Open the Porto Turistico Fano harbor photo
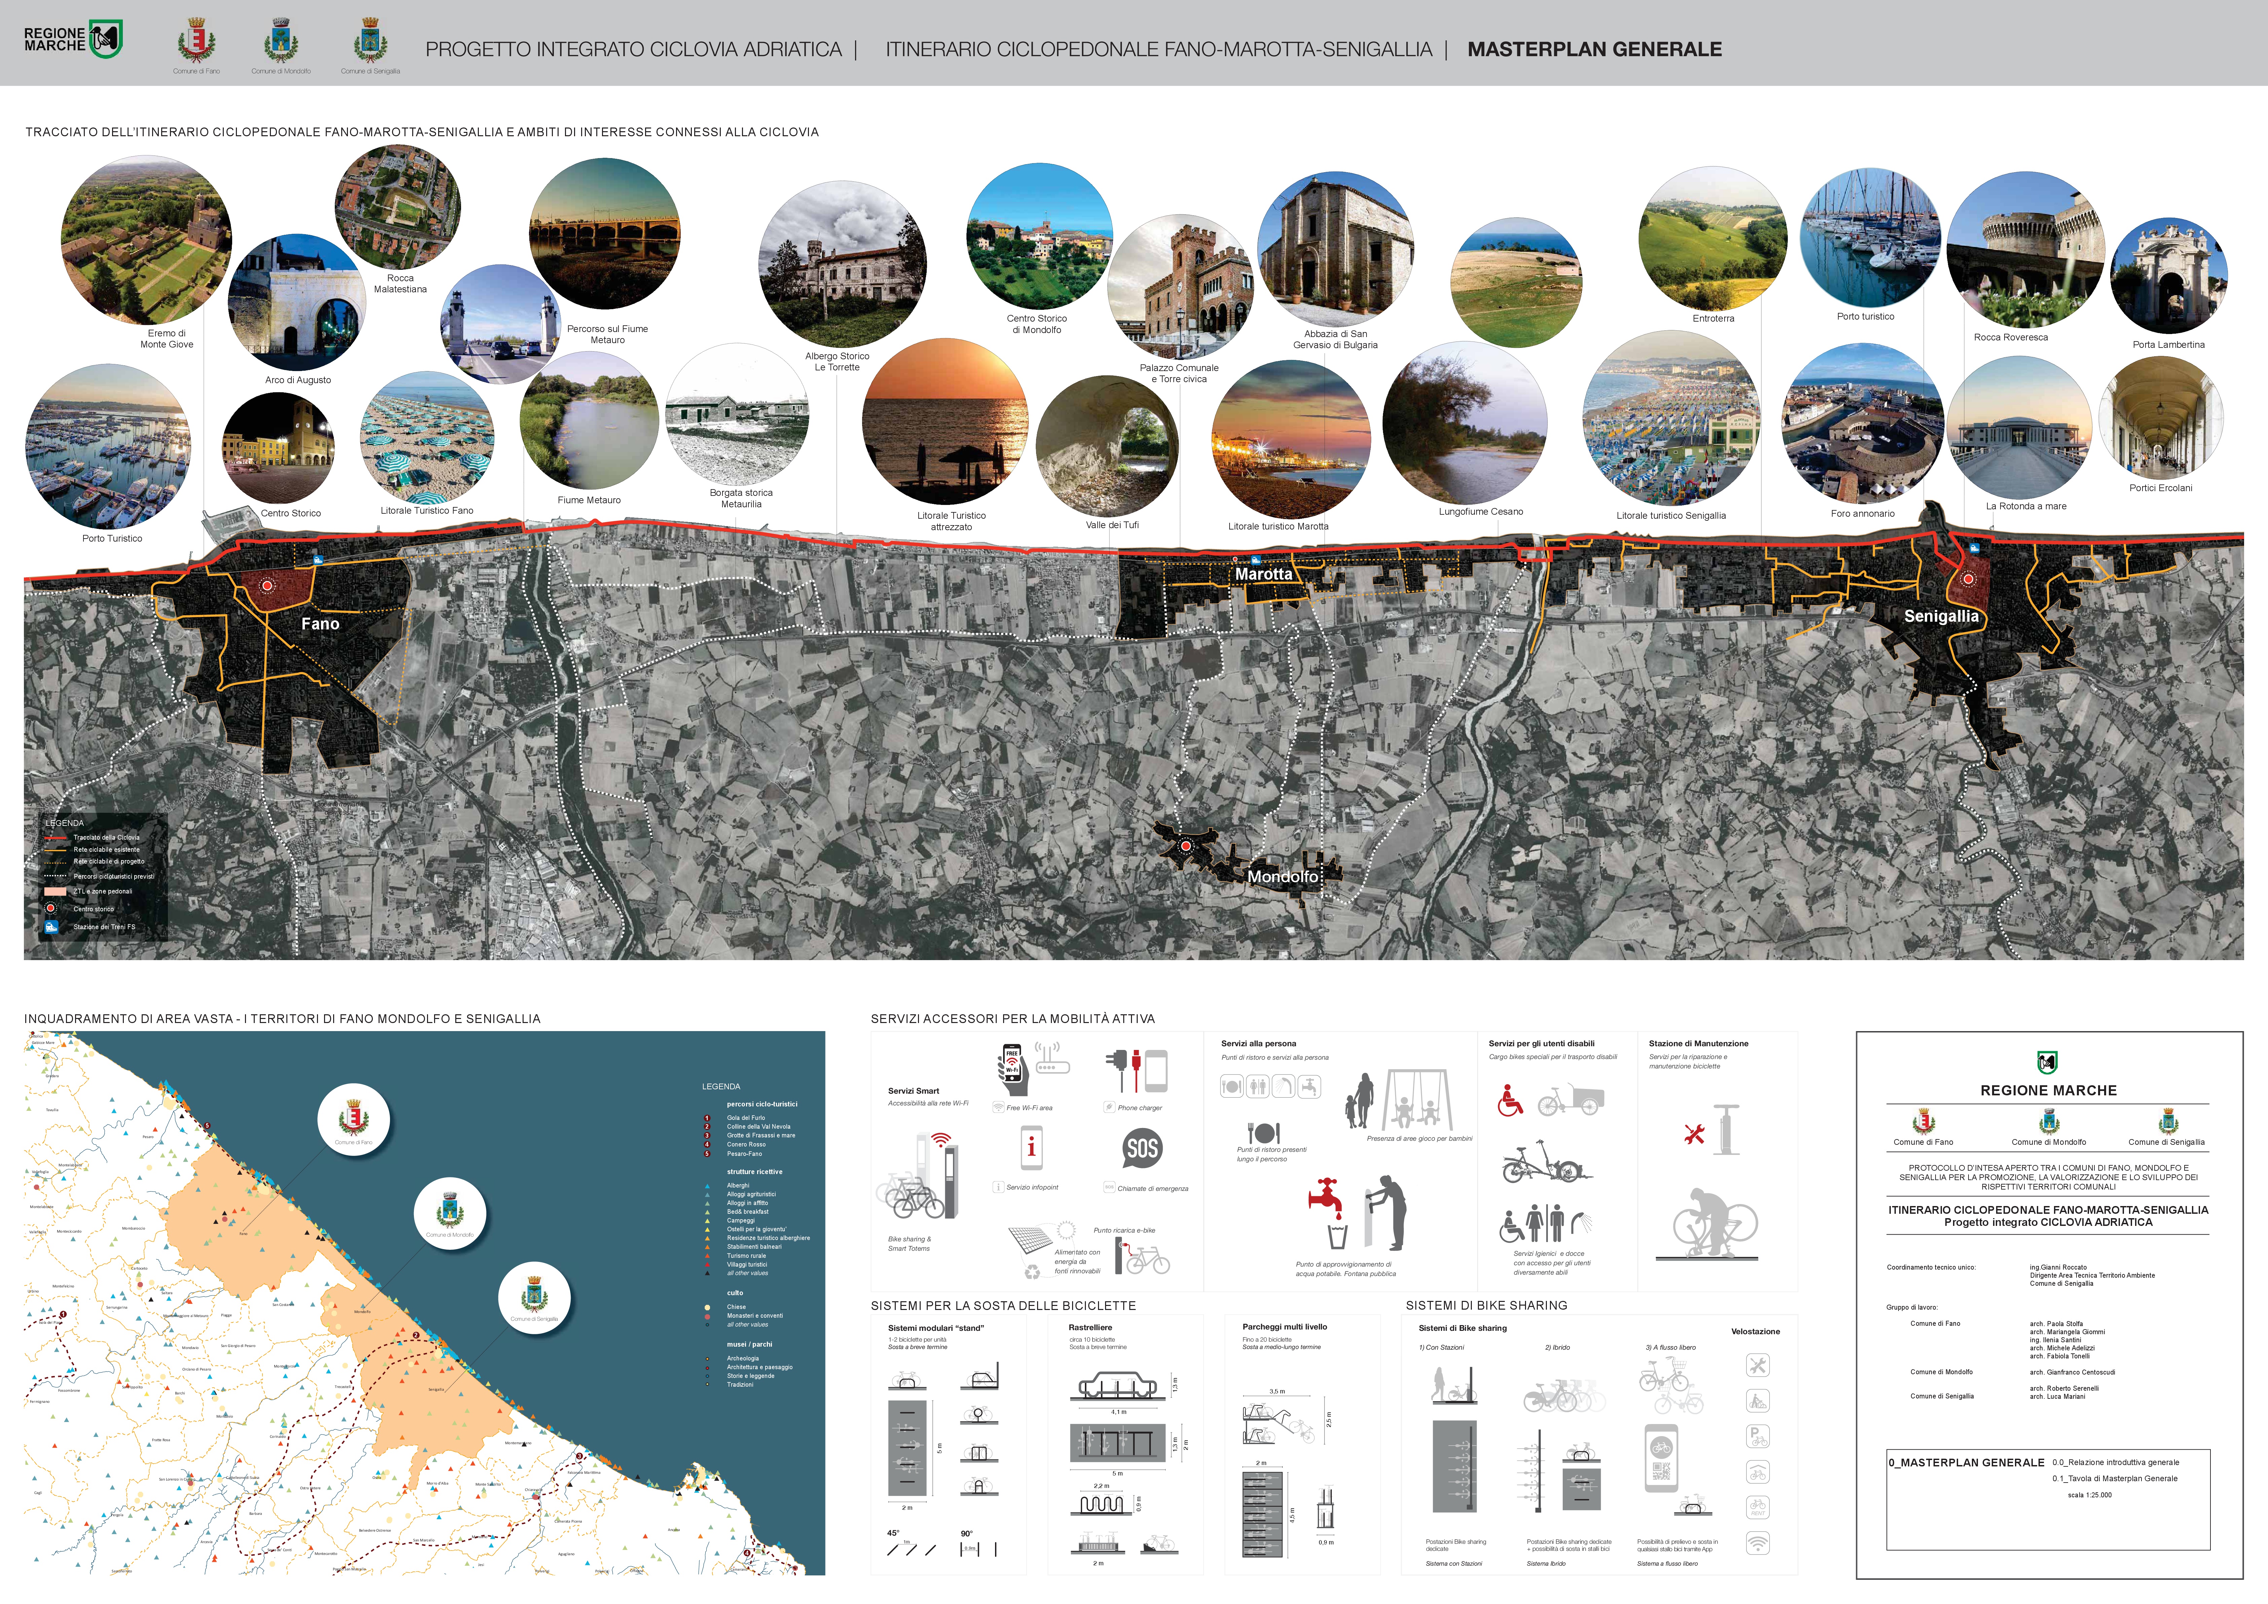This screenshot has width=2268, height=1604. 108,446
